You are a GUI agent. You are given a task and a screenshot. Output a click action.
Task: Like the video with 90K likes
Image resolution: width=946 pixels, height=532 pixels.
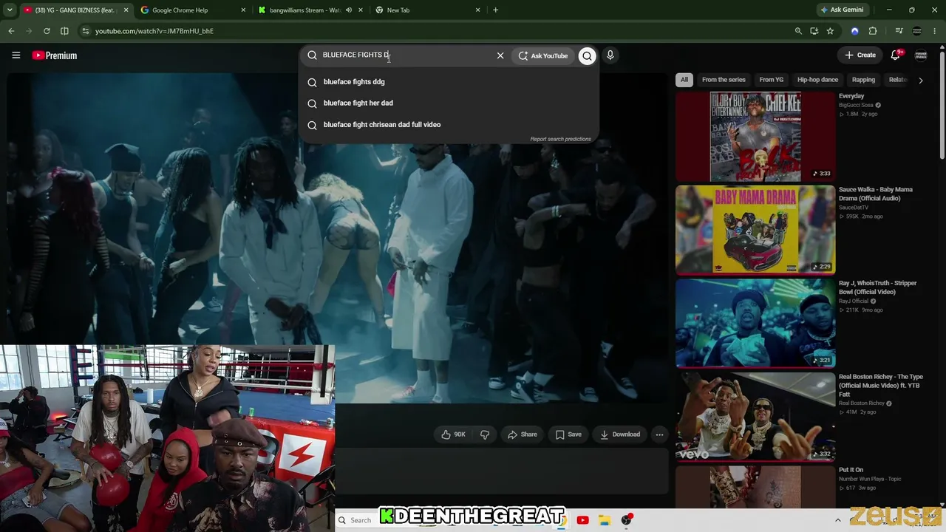[453, 434]
